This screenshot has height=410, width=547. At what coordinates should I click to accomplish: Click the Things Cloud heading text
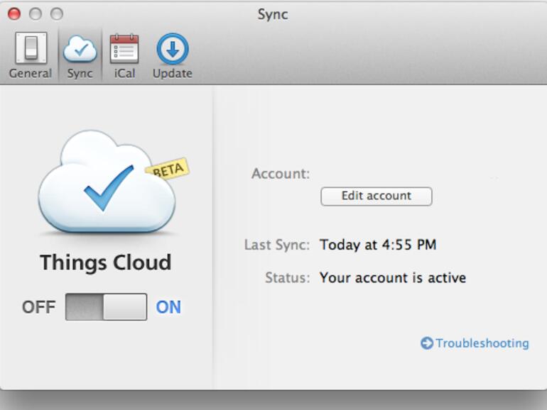pos(105,262)
